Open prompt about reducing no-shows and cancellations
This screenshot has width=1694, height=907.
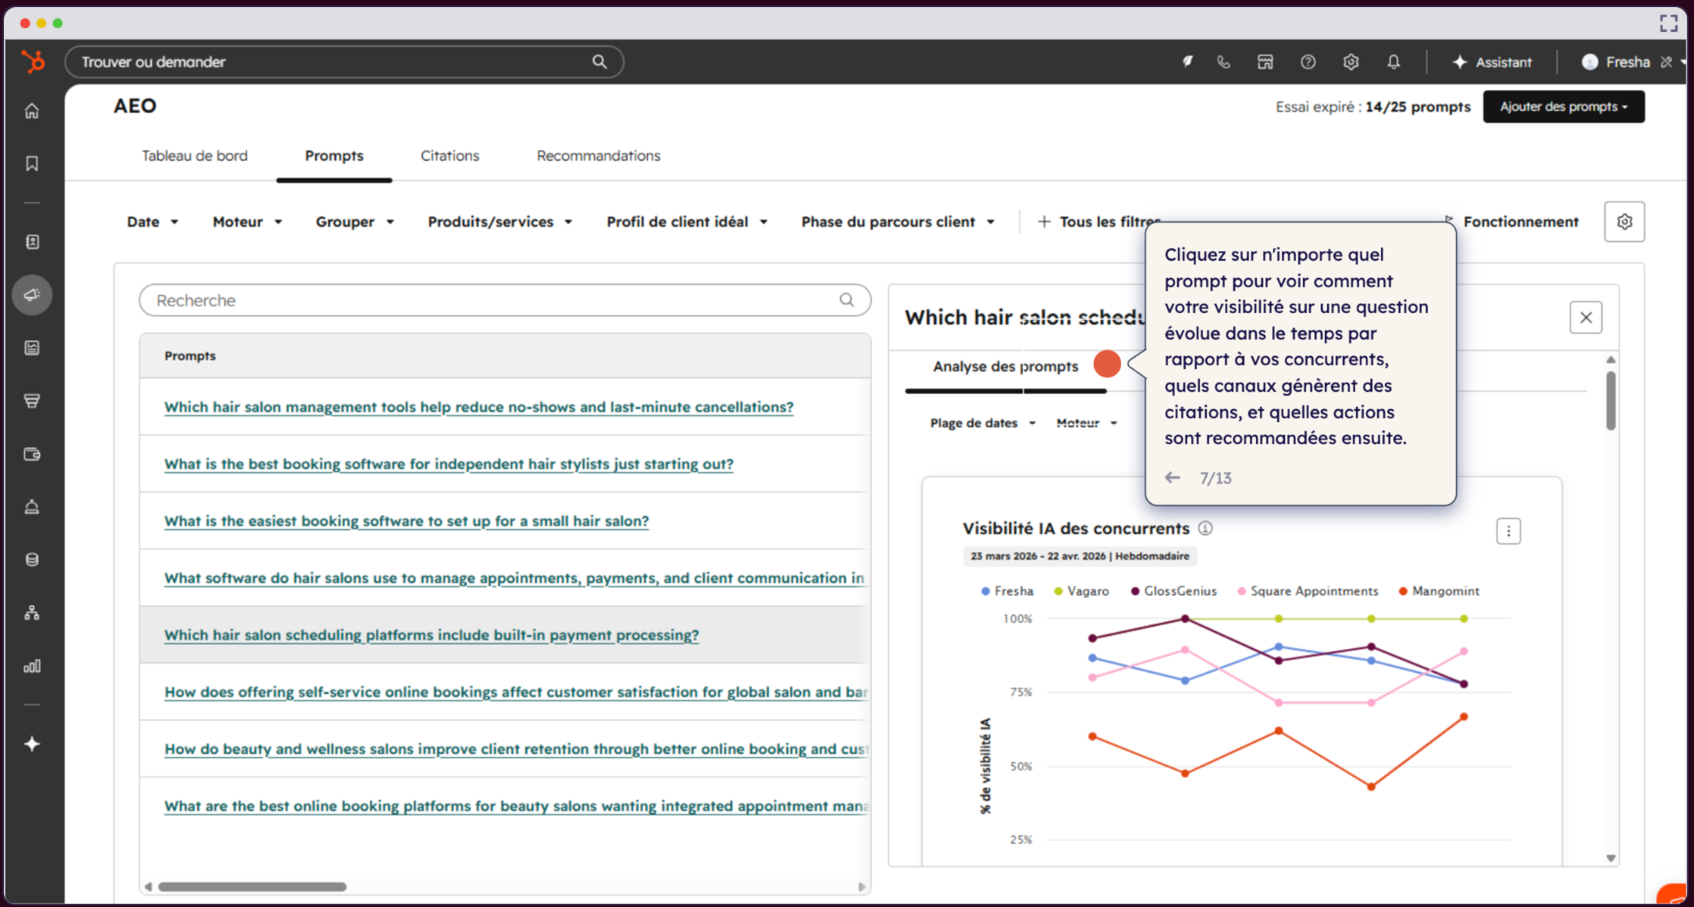coord(479,407)
